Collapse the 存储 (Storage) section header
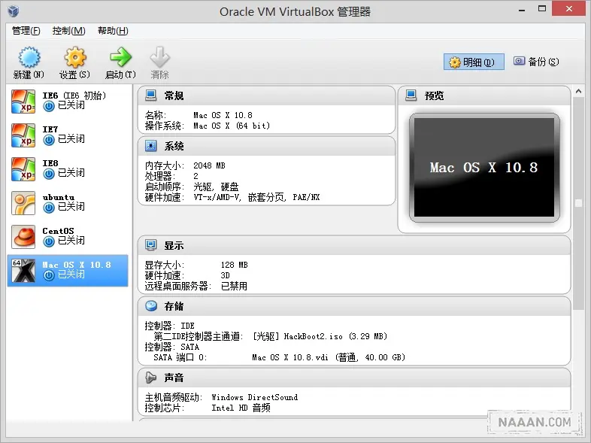Image resolution: width=591 pixels, height=443 pixels. click(x=174, y=306)
